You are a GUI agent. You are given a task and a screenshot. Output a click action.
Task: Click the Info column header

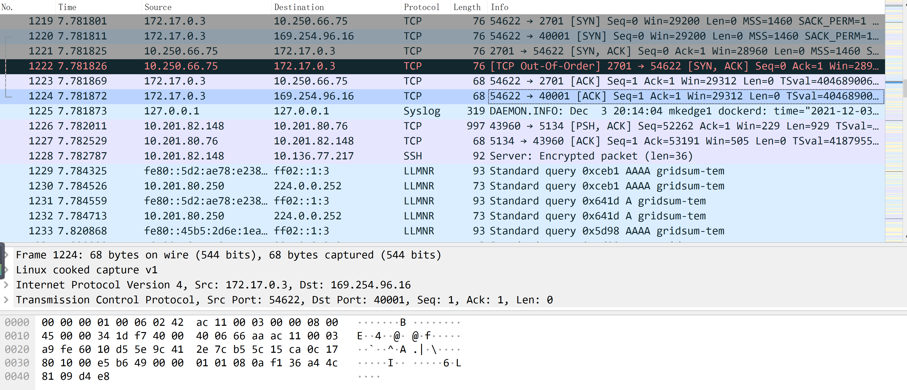coord(499,7)
